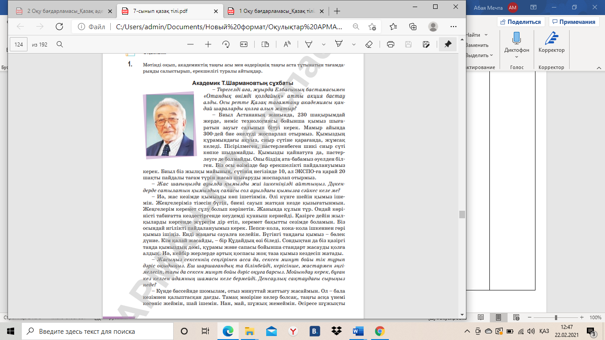Select the Draw pen tool
This screenshot has width=605, height=340.
(309, 44)
